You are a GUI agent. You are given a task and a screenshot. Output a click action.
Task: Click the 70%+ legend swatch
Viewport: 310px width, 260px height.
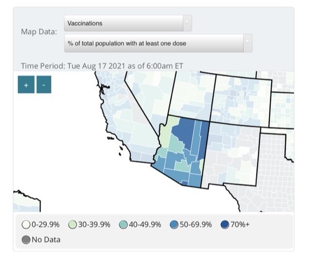coord(225,225)
